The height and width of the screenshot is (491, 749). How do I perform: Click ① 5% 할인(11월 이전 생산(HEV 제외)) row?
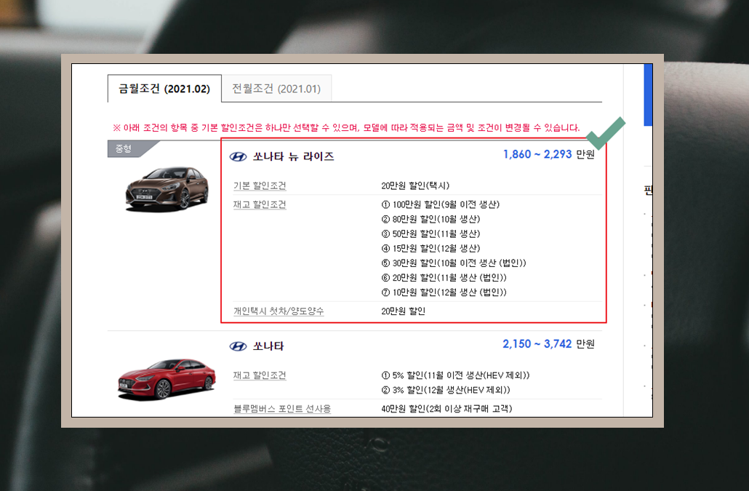click(455, 375)
